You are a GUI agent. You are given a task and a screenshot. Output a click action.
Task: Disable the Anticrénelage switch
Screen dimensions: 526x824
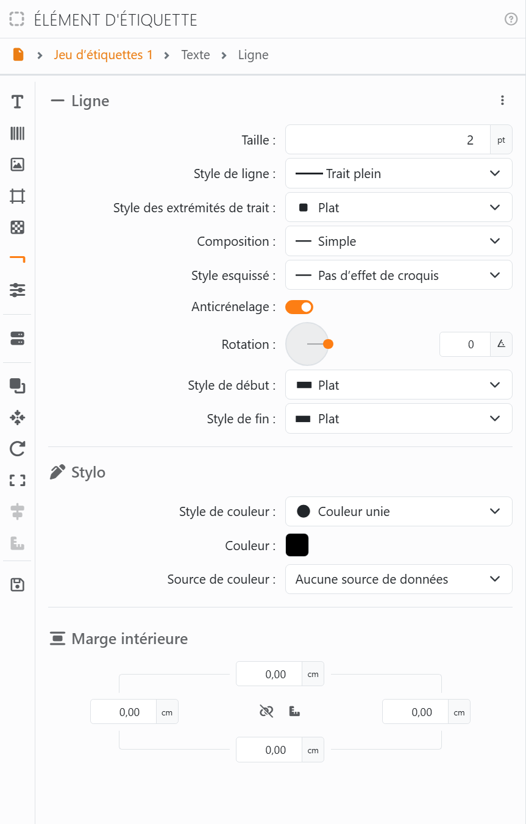(x=299, y=307)
